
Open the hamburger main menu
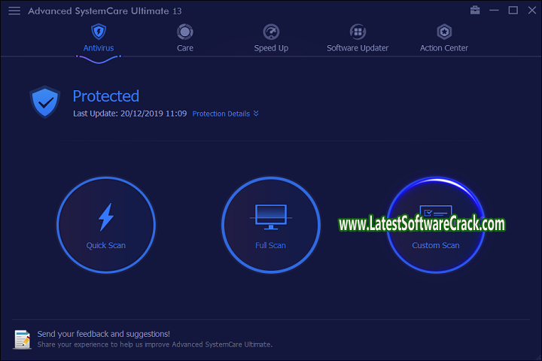pyautogui.click(x=14, y=11)
